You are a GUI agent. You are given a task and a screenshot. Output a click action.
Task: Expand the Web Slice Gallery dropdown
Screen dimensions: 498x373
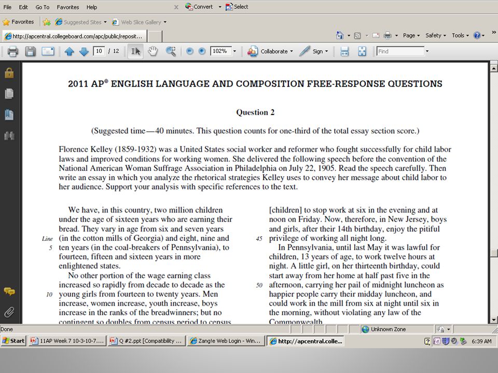tap(165, 22)
